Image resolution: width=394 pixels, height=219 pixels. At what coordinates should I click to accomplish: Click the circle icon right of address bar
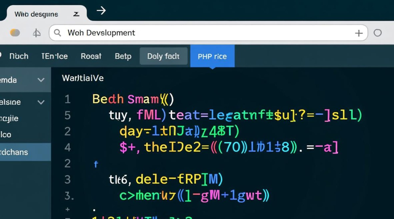pos(378,33)
